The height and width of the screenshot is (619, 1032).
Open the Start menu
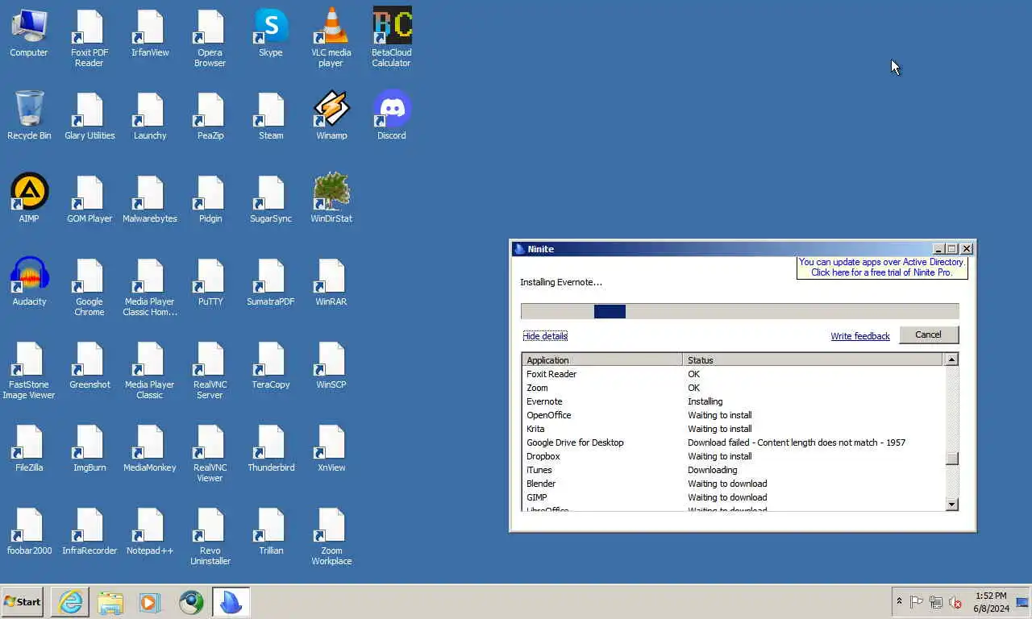pyautogui.click(x=22, y=601)
